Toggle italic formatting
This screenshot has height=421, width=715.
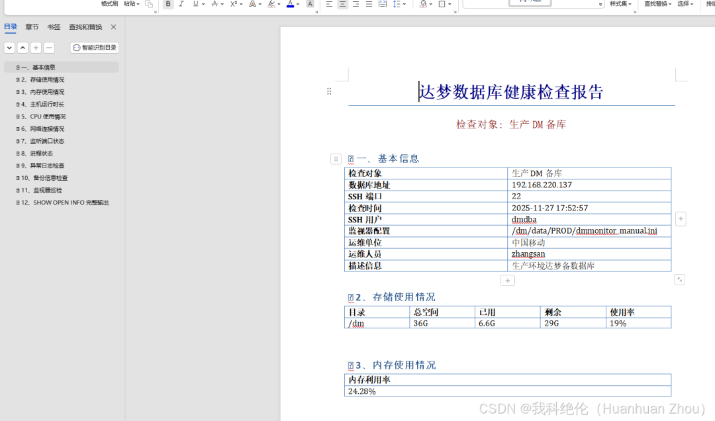coord(181,4)
